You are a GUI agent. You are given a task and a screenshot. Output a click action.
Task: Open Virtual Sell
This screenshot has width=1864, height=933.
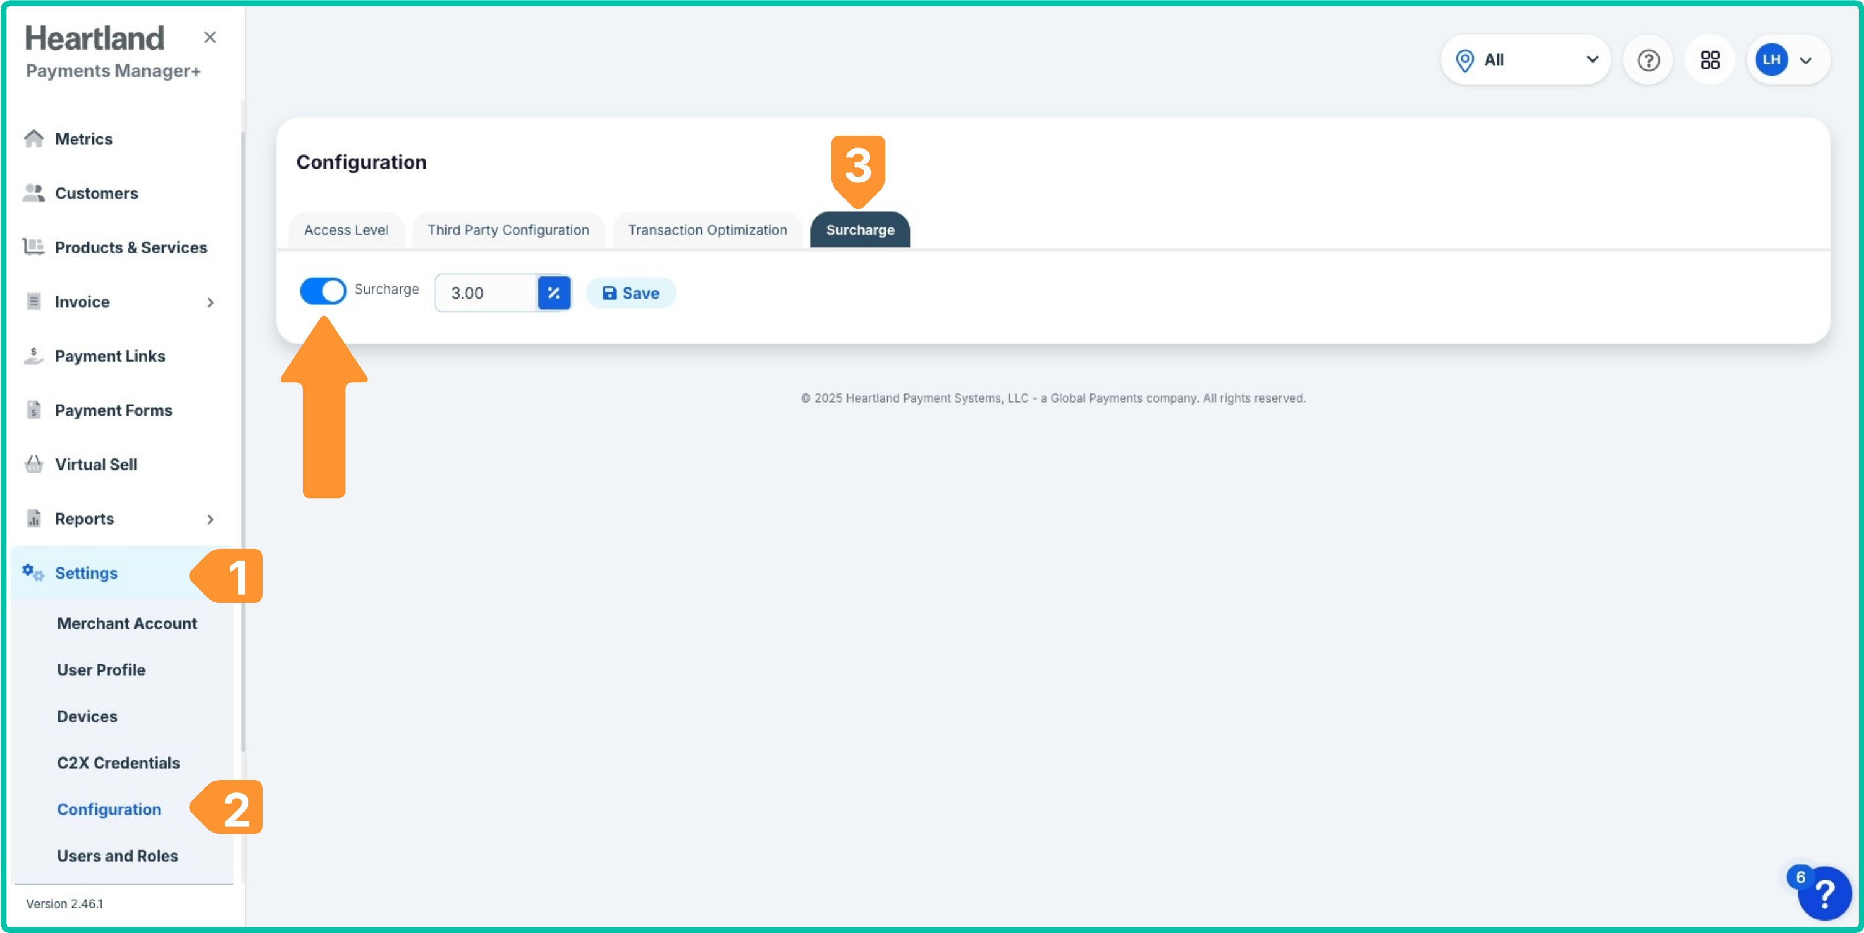coord(96,464)
